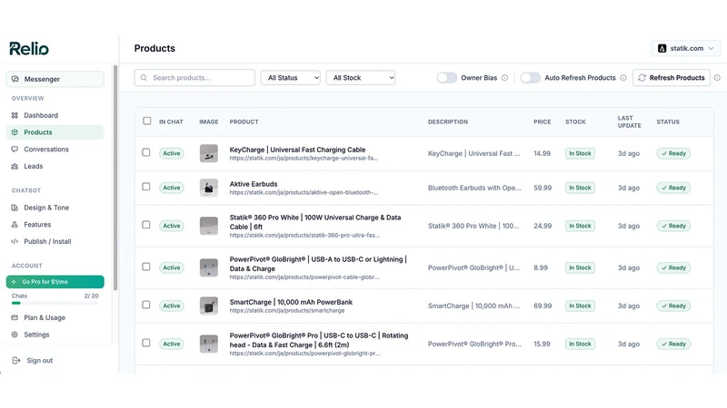
Task: Check the Statik 360 Pro White row checkbox
Action: tap(146, 224)
